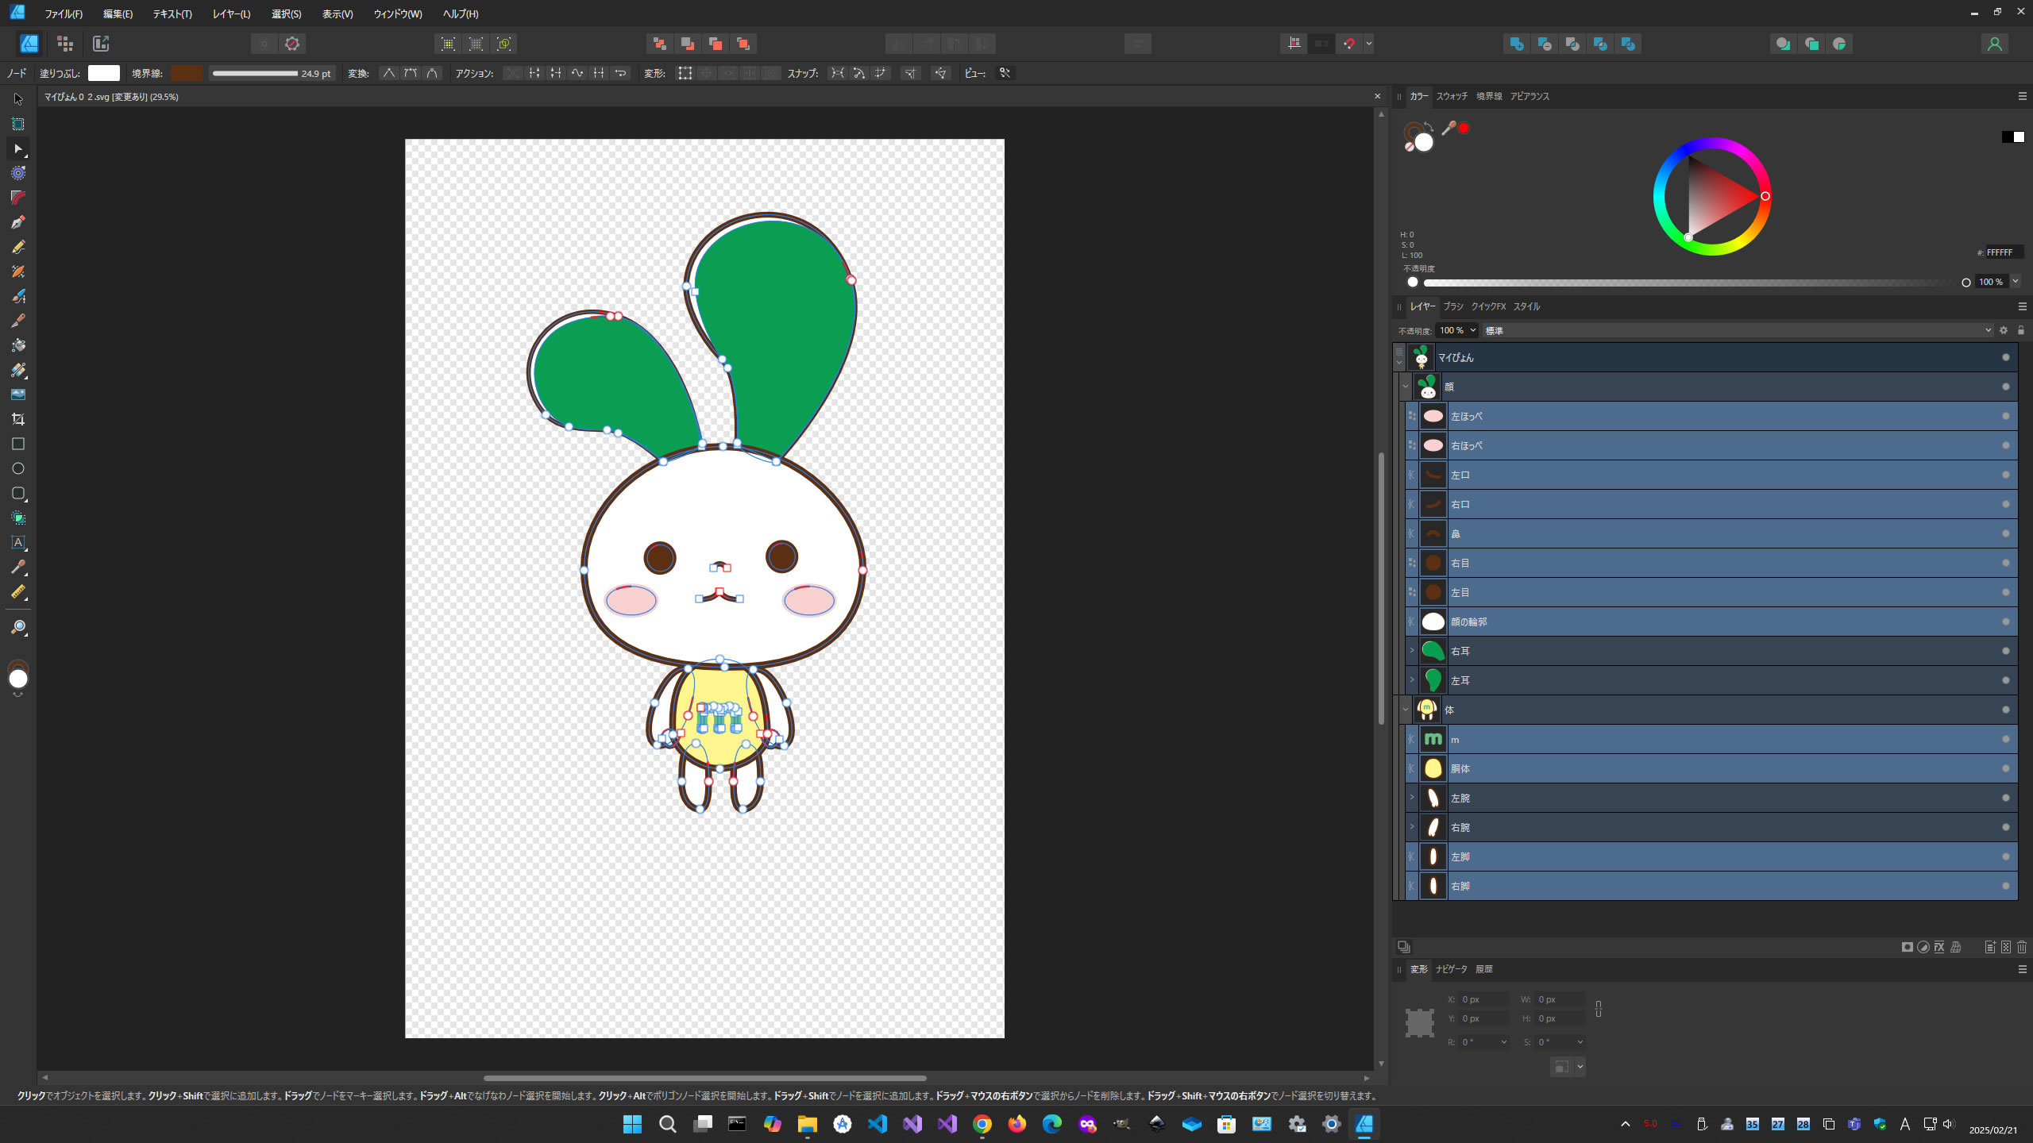Click the Rectangle shape tool
The height and width of the screenshot is (1143, 2033).
click(17, 444)
